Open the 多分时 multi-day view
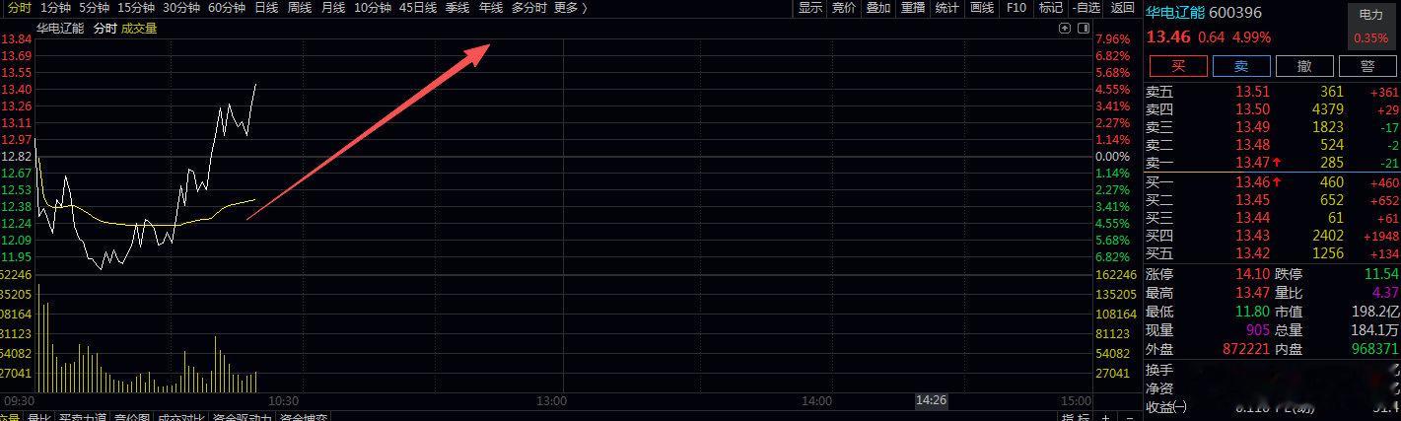The width and height of the screenshot is (1401, 421). tap(529, 8)
